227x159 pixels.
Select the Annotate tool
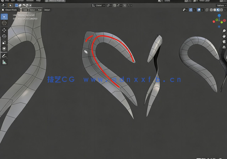tap(4, 56)
